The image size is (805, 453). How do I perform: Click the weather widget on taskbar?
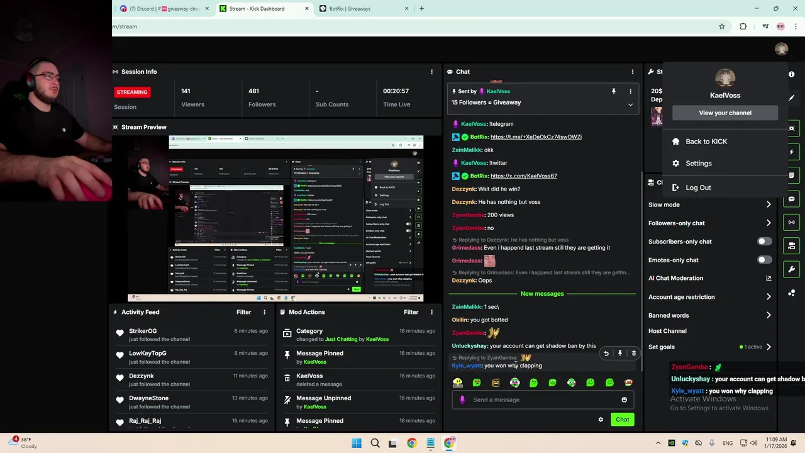coord(24,443)
